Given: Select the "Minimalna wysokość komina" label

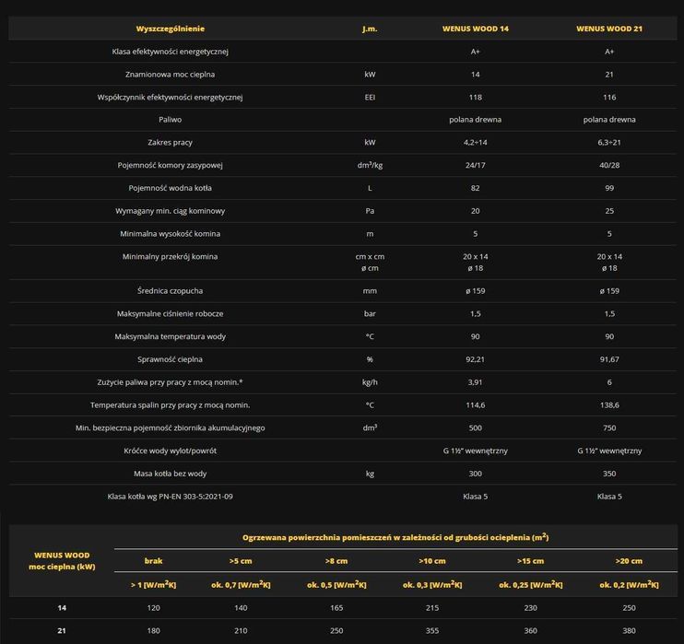Looking at the screenshot, I should pos(171,234).
